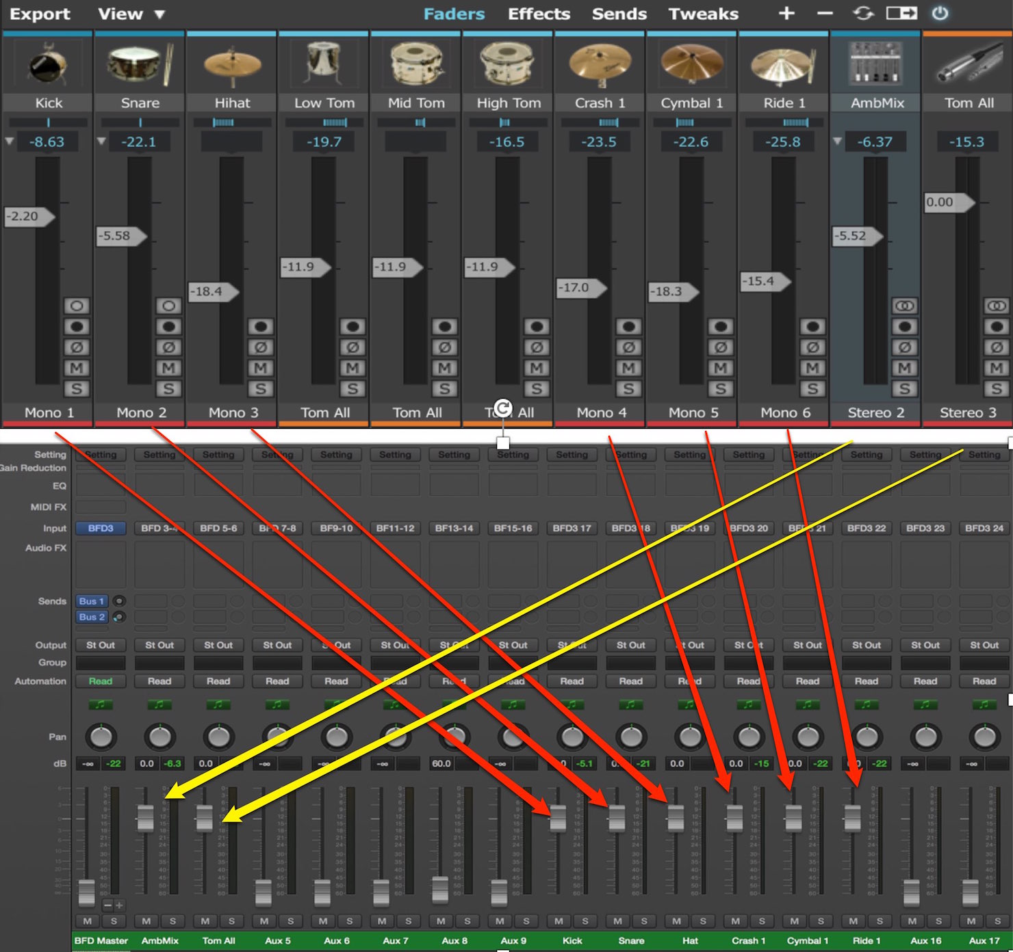Open the View dropdown menu
Image resolution: width=1013 pixels, height=952 pixels.
tap(131, 14)
